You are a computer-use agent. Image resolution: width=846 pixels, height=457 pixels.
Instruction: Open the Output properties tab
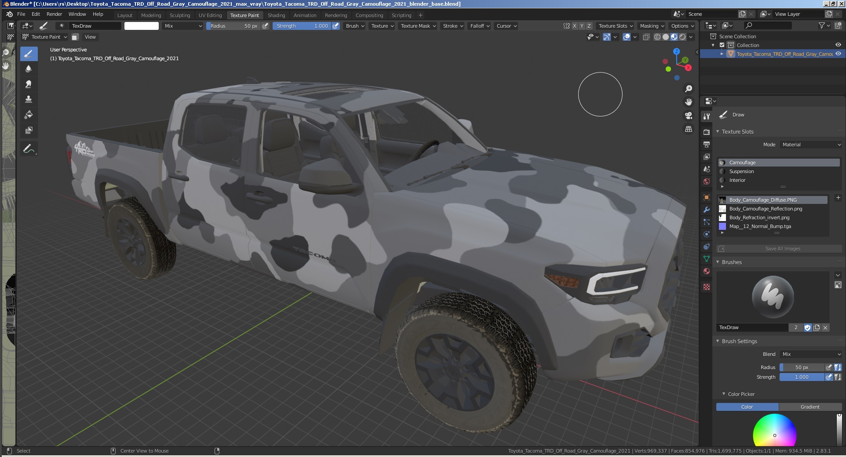point(707,144)
